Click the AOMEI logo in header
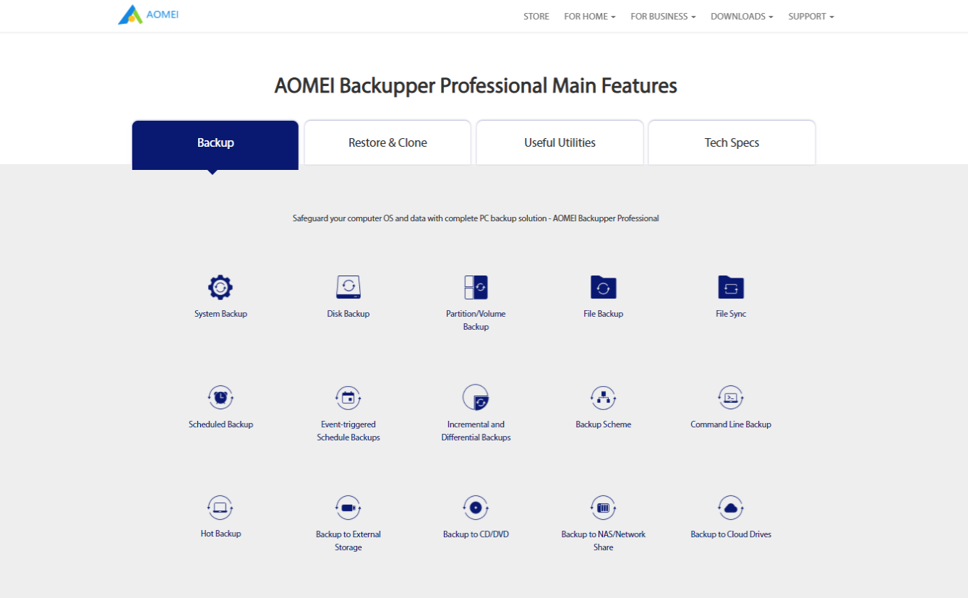The image size is (968, 598). [x=148, y=14]
